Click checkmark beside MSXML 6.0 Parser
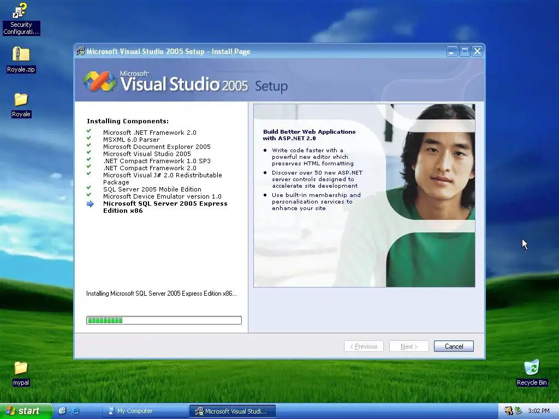559x419 pixels. tap(89, 138)
